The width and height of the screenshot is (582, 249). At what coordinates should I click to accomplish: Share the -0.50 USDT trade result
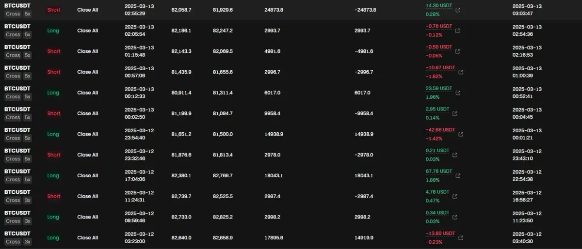[458, 51]
